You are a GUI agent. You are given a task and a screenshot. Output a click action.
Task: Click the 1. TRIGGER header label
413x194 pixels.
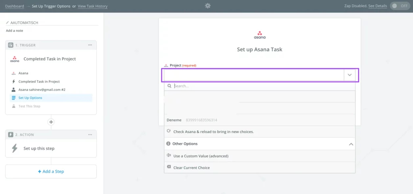click(x=25, y=45)
